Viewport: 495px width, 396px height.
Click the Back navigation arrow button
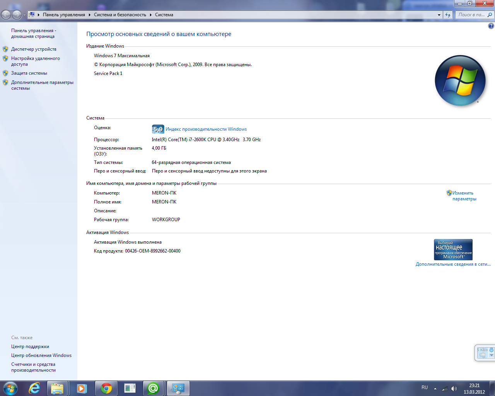point(6,15)
